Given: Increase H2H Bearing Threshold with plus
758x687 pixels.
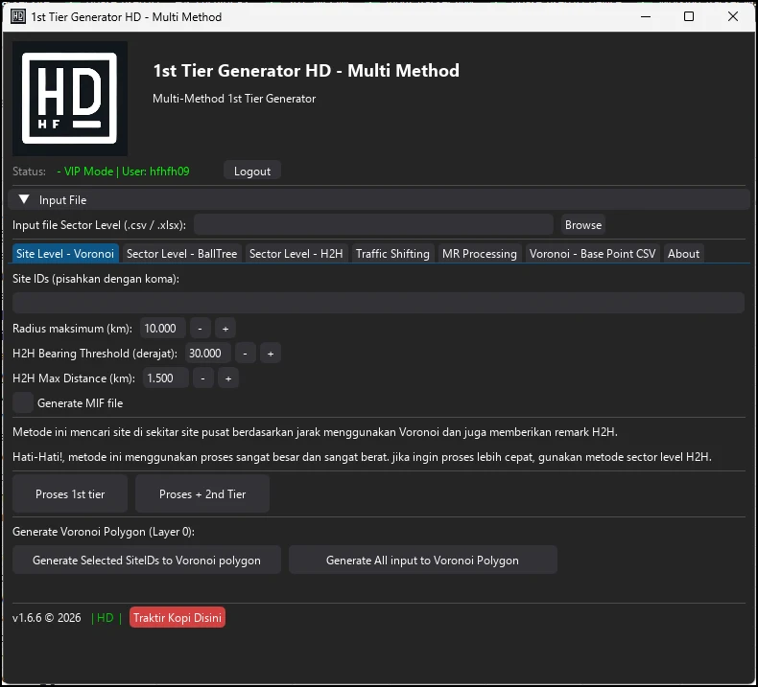Looking at the screenshot, I should pos(271,353).
